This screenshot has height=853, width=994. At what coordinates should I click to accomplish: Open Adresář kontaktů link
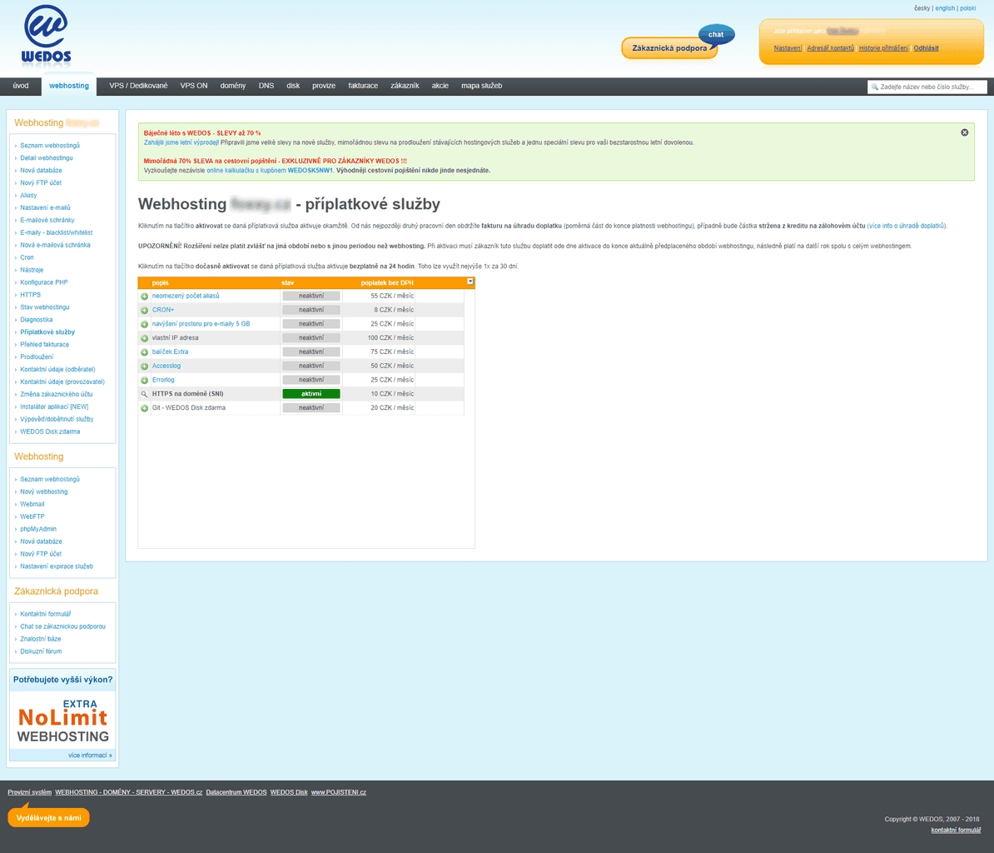(831, 48)
